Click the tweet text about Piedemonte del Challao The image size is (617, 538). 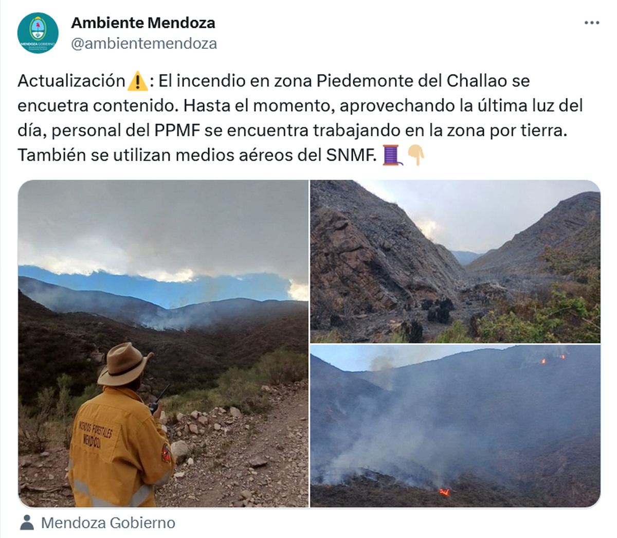(300, 118)
